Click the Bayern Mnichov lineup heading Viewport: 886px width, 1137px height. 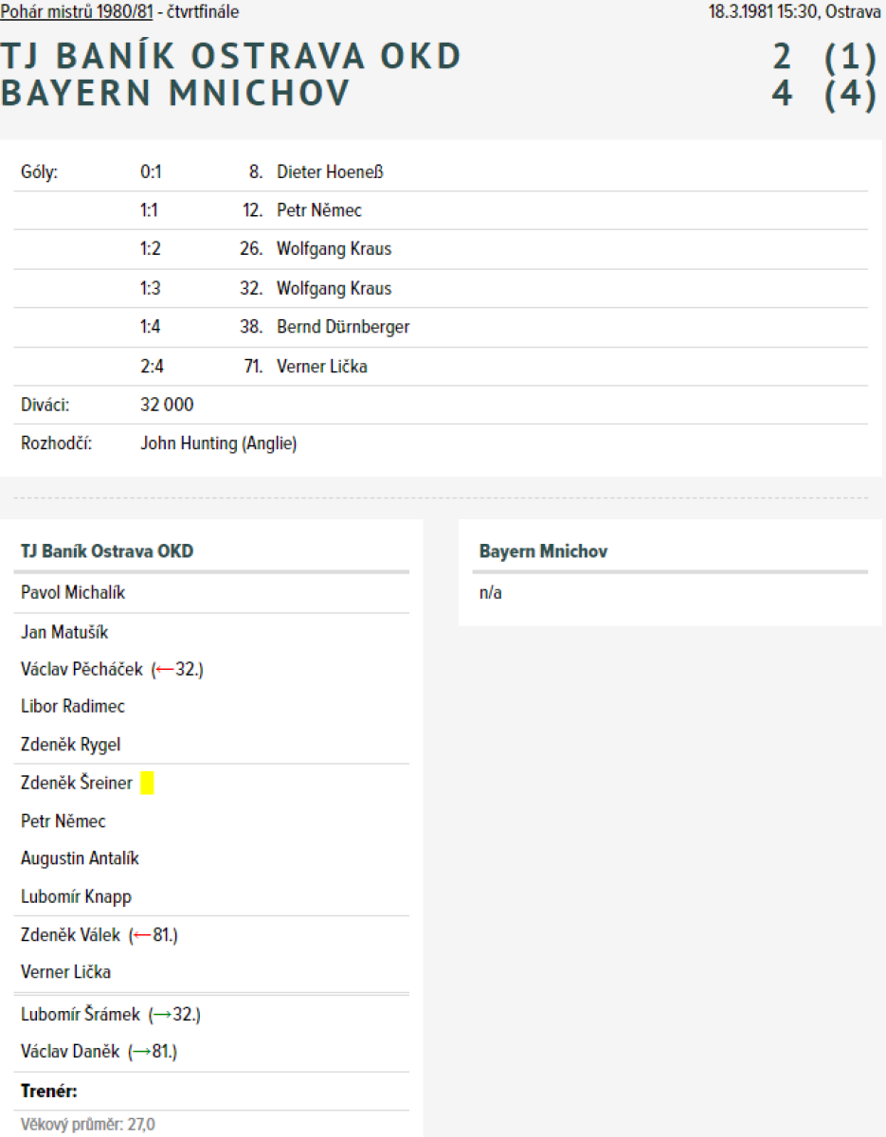click(x=543, y=551)
